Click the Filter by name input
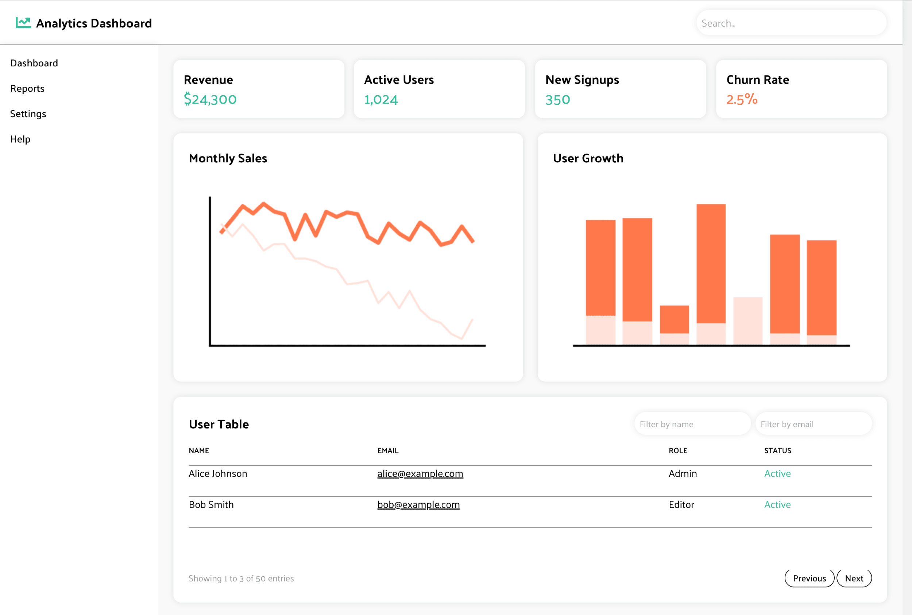This screenshot has width=912, height=615. (x=692, y=424)
